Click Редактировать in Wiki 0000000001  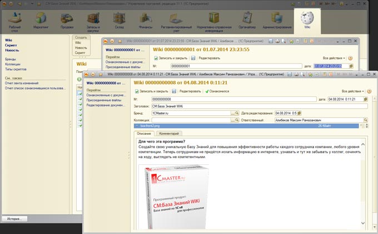click(209, 58)
